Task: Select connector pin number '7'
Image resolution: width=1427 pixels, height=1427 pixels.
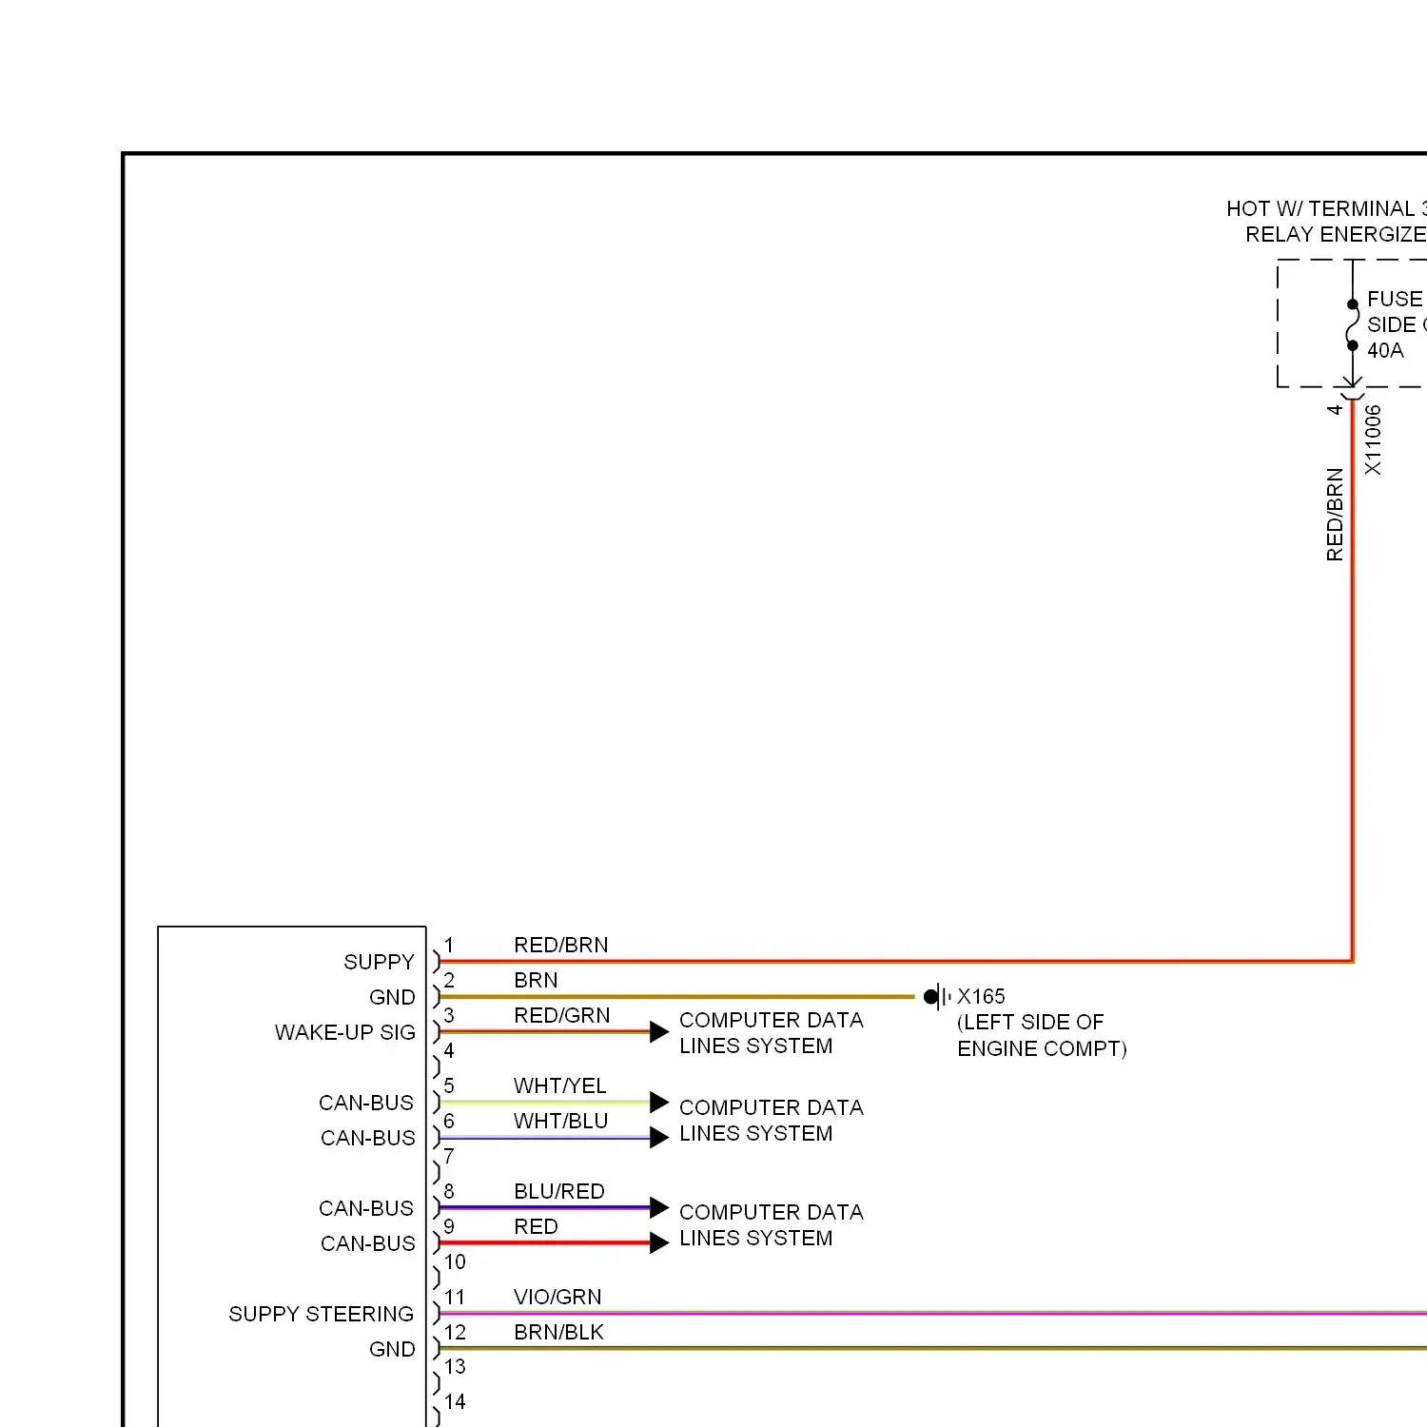Action: [x=449, y=1156]
